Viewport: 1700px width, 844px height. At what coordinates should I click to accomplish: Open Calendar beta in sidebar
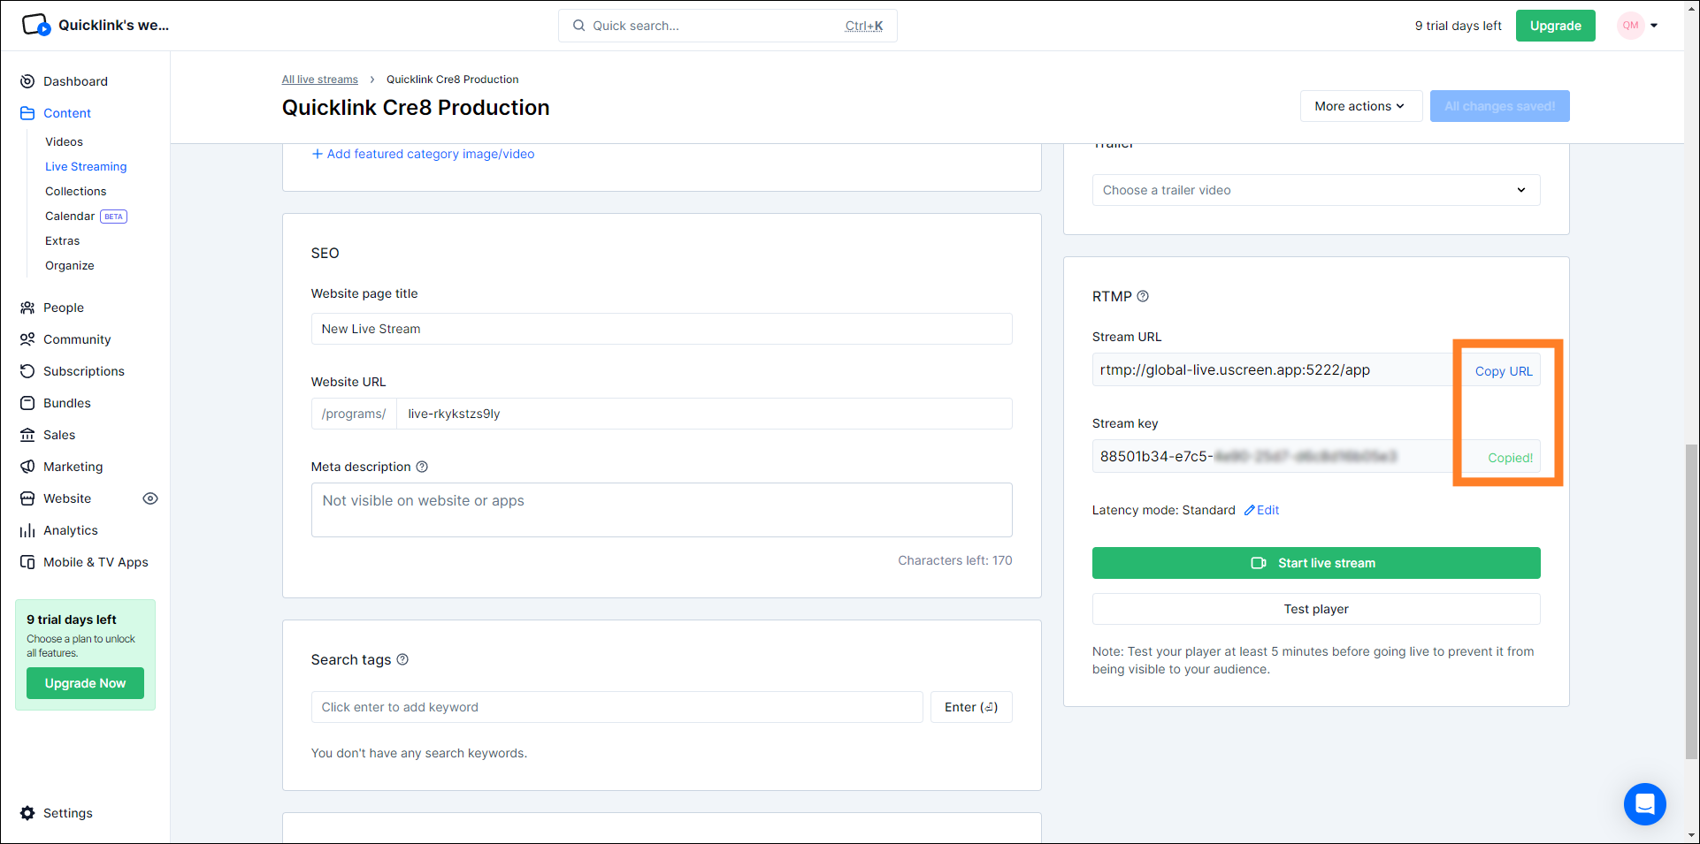coord(86,216)
